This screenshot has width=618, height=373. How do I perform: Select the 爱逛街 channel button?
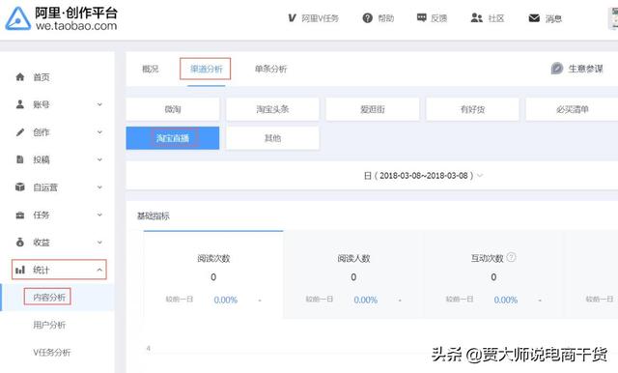[x=373, y=109]
